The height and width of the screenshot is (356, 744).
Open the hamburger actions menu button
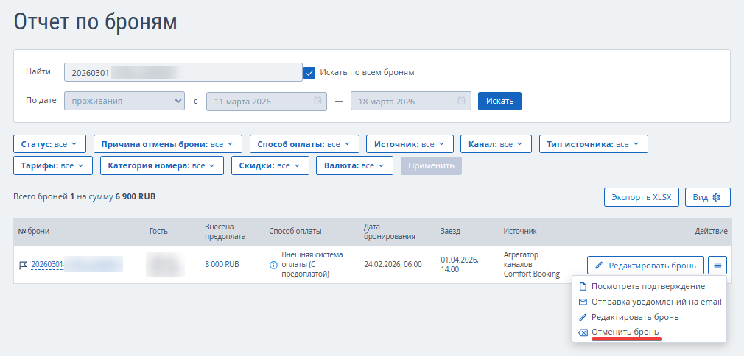point(718,265)
